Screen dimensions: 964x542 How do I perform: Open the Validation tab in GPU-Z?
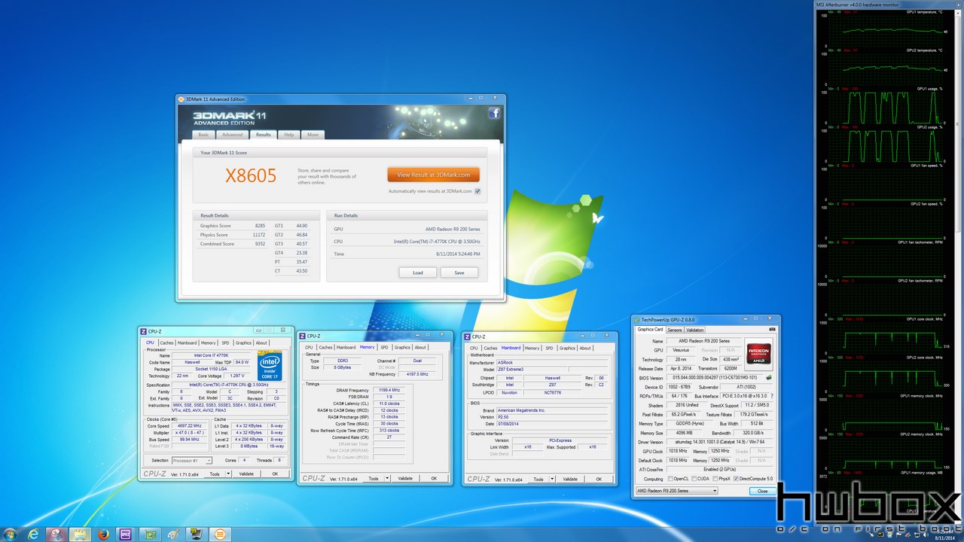point(695,330)
